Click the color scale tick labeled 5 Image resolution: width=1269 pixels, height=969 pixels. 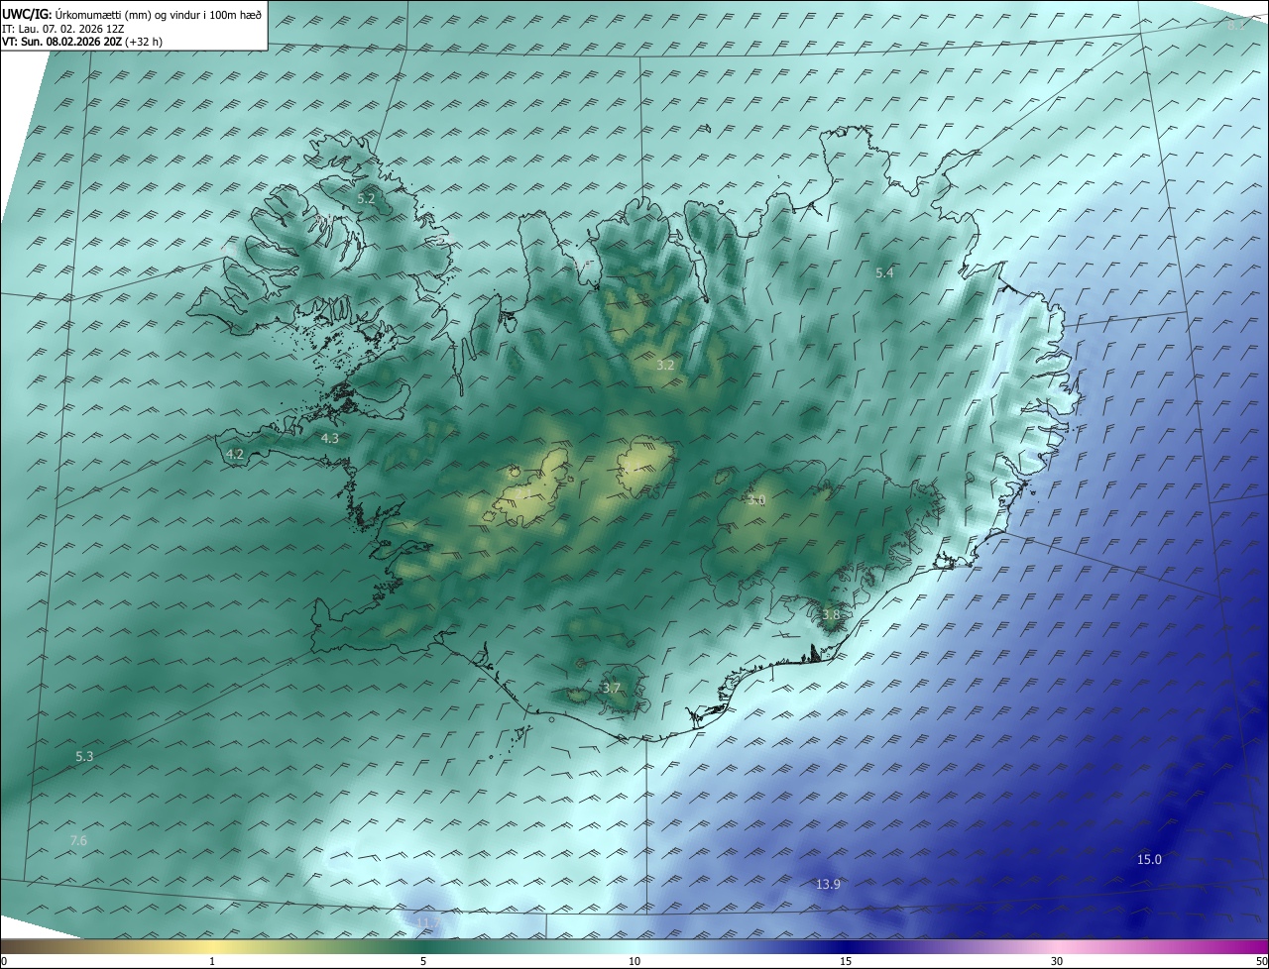point(423,962)
